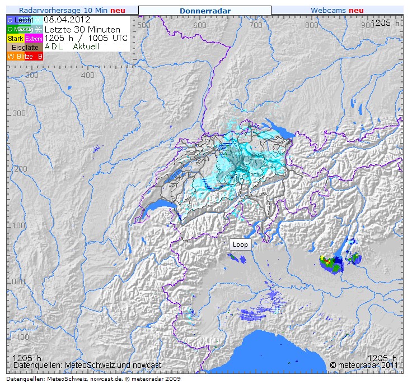Click the grid label 500 on top axis
This screenshot has height=383, width=412.
tap(144, 25)
